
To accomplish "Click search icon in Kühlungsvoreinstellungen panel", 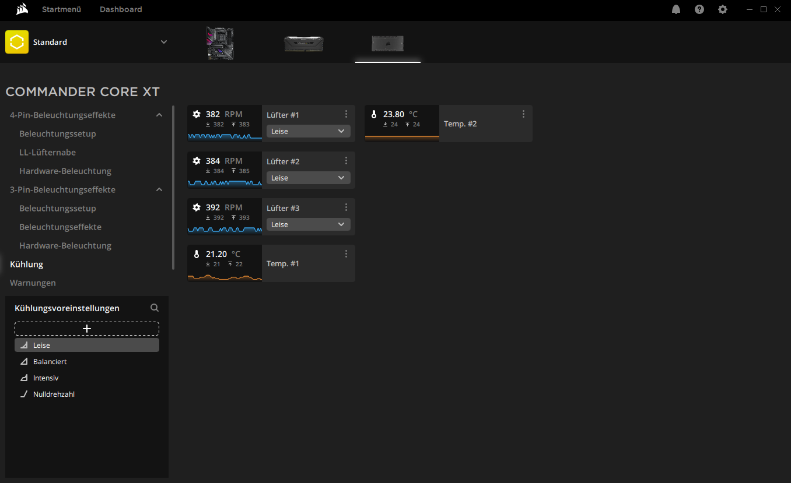I will click(x=155, y=308).
